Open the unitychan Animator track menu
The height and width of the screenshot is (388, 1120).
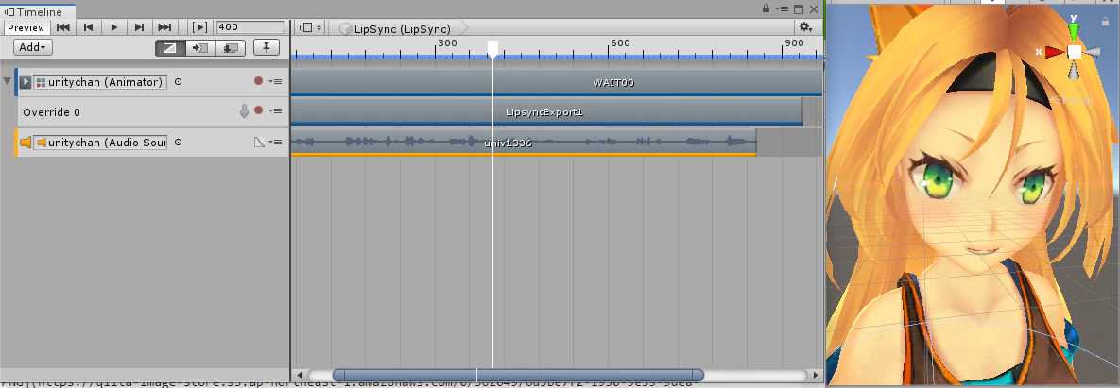[275, 82]
